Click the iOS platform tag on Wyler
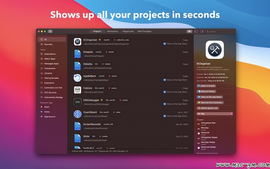This screenshot has height=169, width=270. (93, 137)
